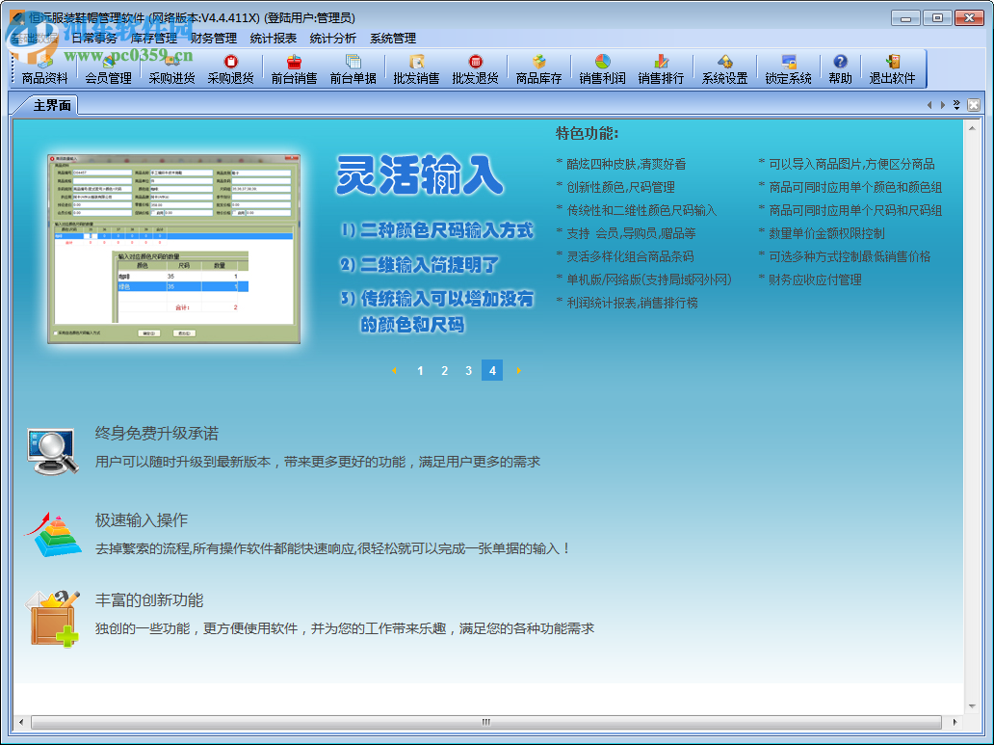The width and height of the screenshot is (994, 745).
Task: Click the box with plus icon
Action: coord(53,618)
